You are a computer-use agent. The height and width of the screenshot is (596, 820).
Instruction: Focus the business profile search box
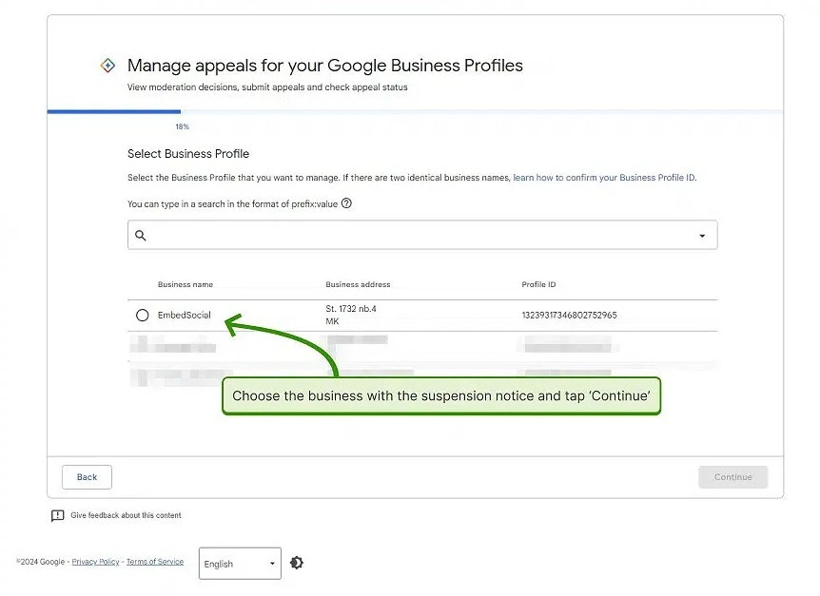pyautogui.click(x=422, y=235)
